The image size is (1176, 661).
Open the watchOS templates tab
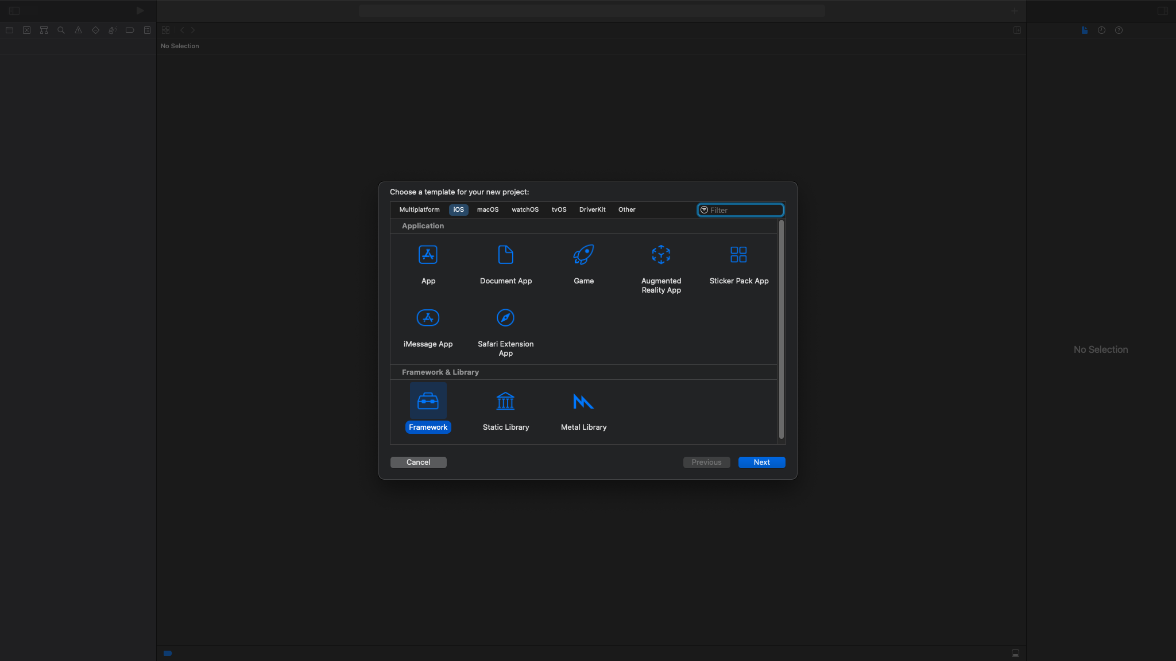click(525, 210)
